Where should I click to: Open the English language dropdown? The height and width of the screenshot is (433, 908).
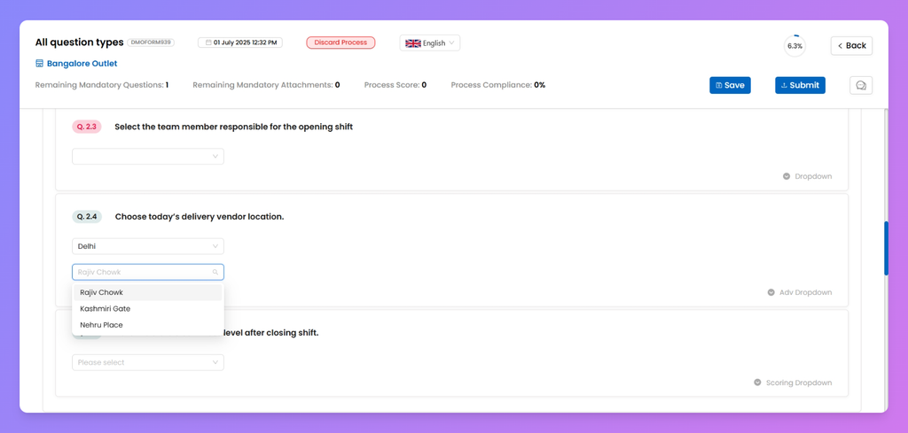point(430,43)
